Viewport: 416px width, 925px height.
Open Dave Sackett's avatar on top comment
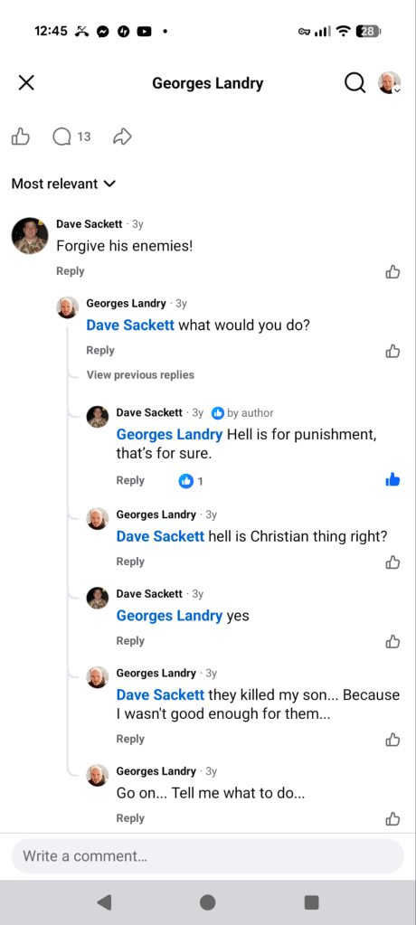point(30,235)
